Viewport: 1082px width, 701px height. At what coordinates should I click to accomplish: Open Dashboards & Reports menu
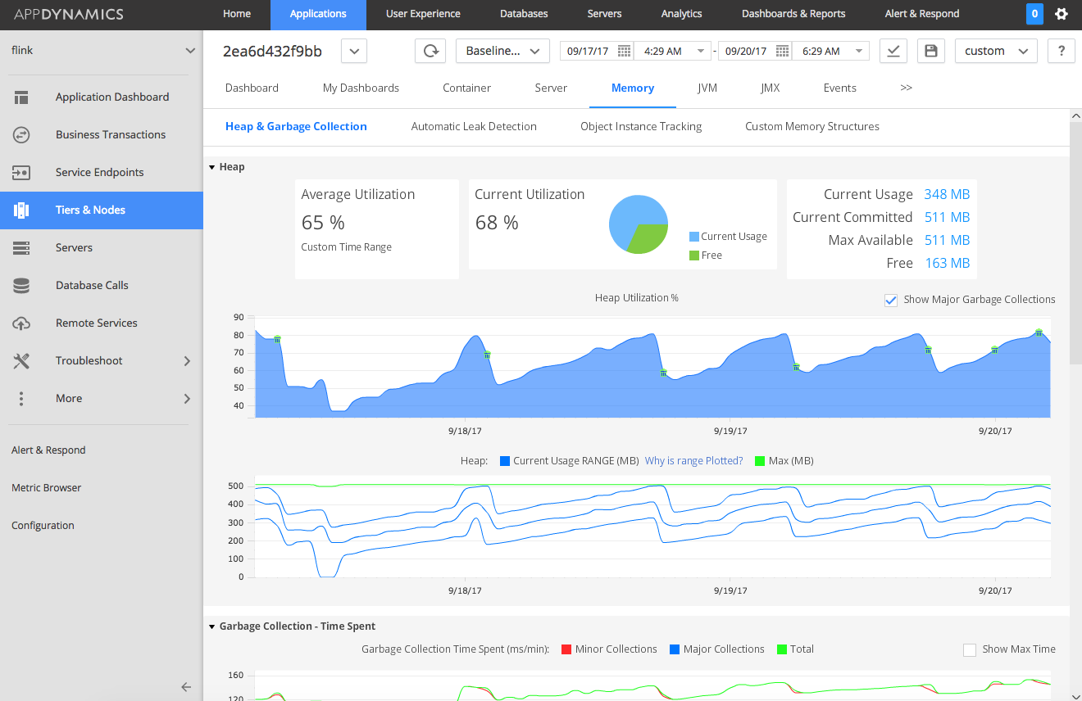pyautogui.click(x=793, y=14)
